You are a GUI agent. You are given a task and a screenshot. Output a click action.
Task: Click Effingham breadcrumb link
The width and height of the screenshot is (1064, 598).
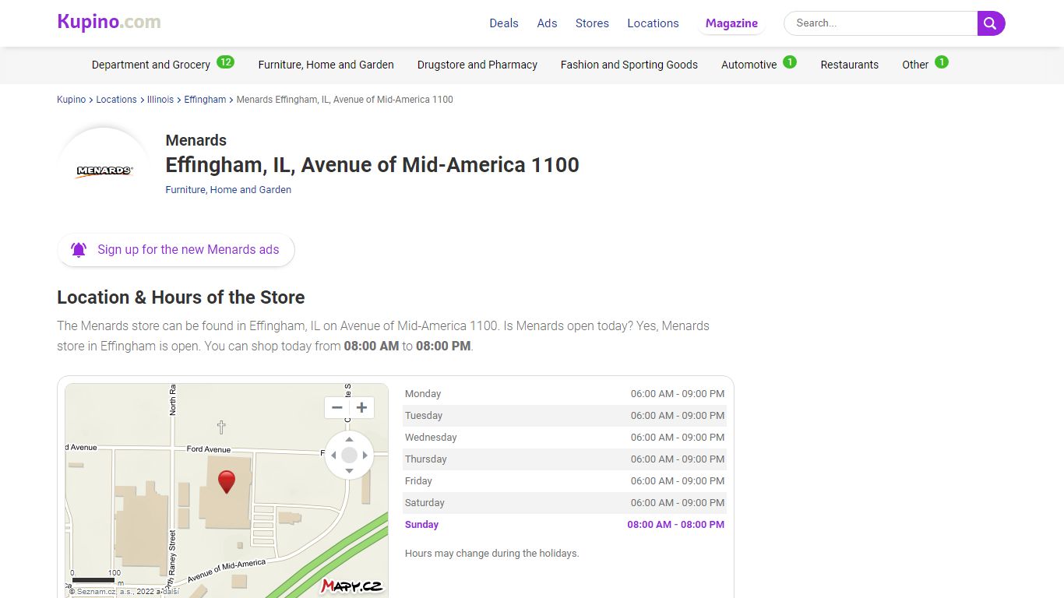[x=205, y=100]
